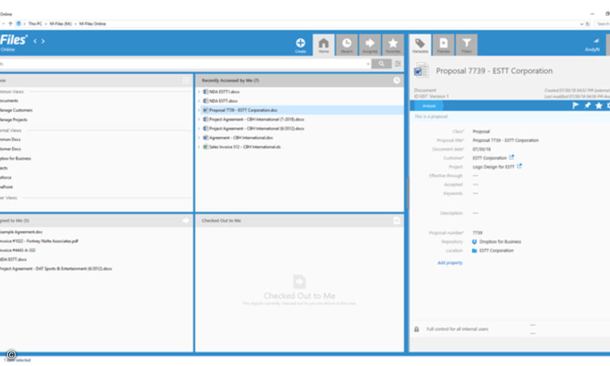Expand Sales Invoice 312 row
Screen dimensions: 610x366
pyautogui.click(x=199, y=147)
